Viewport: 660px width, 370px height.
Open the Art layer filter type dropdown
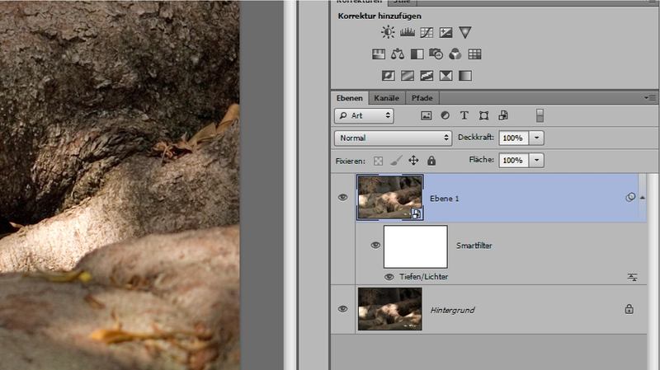click(364, 116)
